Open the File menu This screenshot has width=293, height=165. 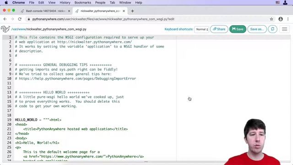tap(32, 3)
